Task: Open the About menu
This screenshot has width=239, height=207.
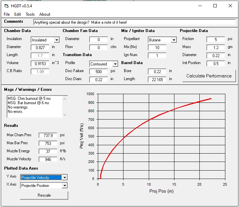Action: (x=45, y=14)
